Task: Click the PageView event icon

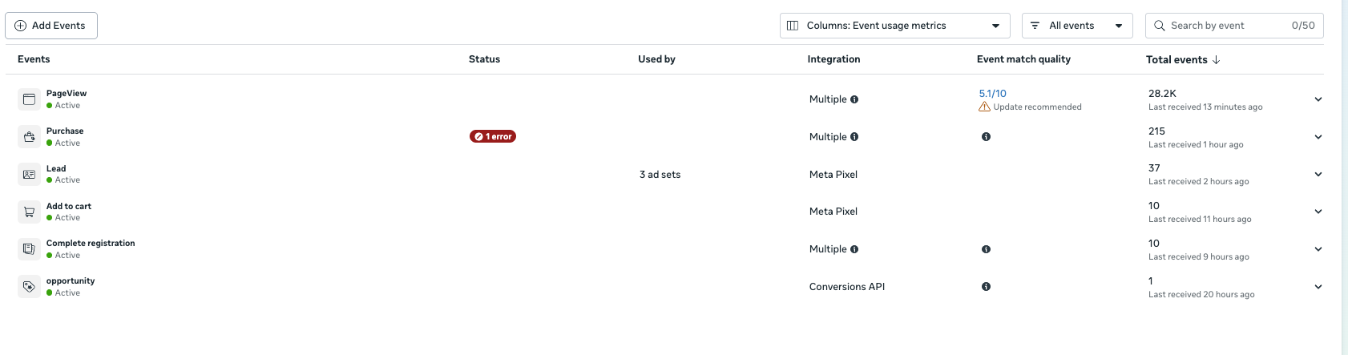Action: tap(29, 99)
